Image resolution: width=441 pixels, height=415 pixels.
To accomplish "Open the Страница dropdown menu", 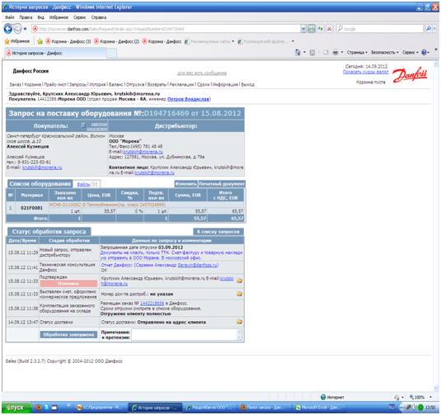I will [x=357, y=52].
